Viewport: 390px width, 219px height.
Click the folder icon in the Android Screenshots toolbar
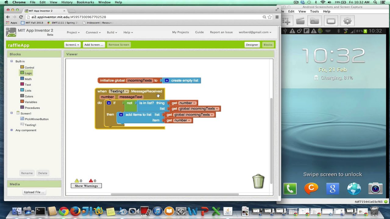click(x=315, y=21)
